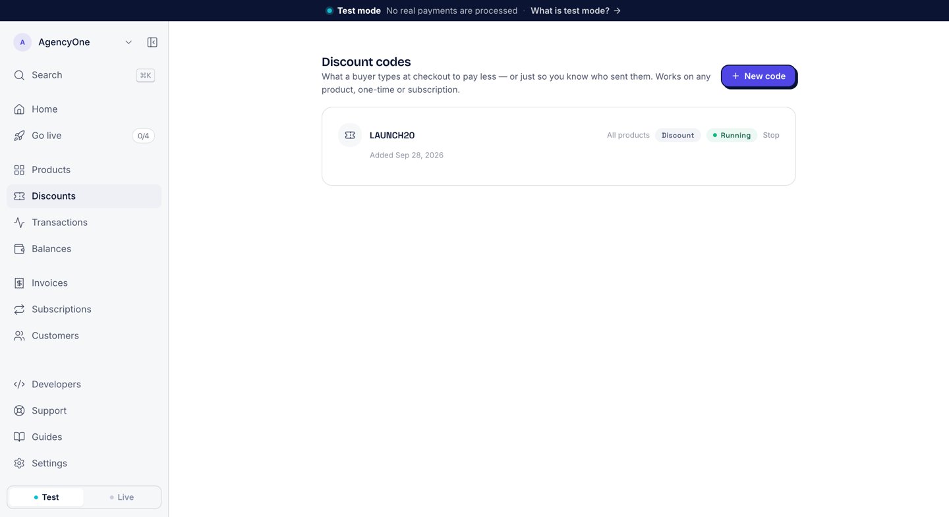The image size is (949, 517).
Task: Create a New code
Action: (759, 76)
